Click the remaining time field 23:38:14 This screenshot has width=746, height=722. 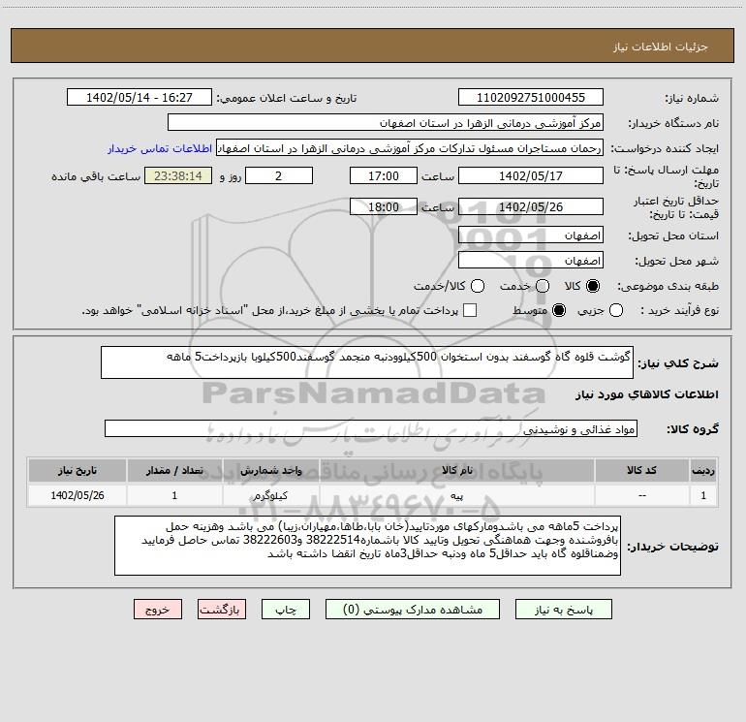click(x=178, y=175)
